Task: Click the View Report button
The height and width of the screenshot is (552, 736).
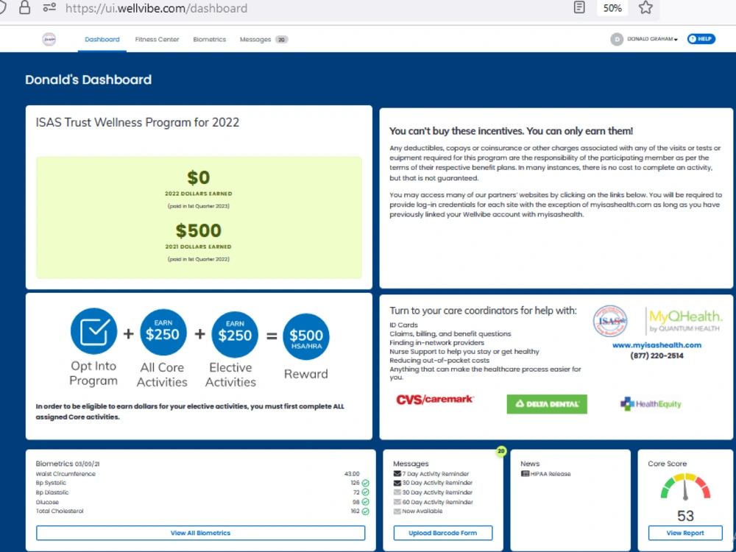Action: 685,533
